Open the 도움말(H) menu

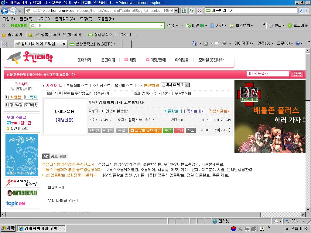point(105,19)
